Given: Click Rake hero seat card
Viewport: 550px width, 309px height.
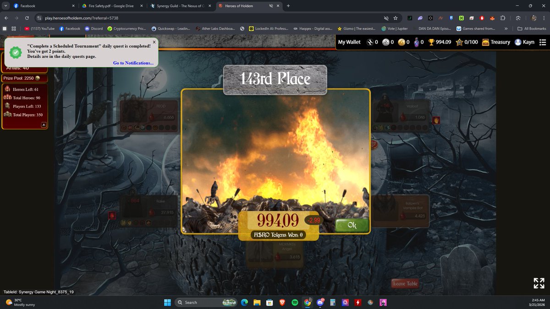Looking at the screenshot, I should point(149,211).
